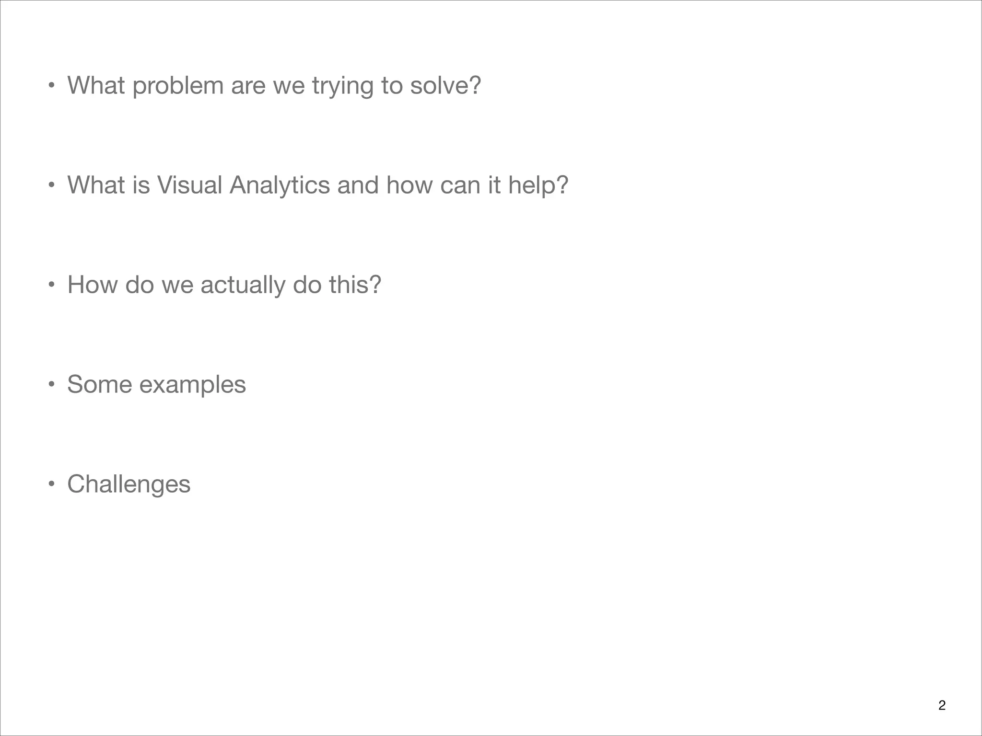Select the 'What is Visual Analytics' bullet line
The width and height of the screenshot is (982, 736).
tap(317, 185)
